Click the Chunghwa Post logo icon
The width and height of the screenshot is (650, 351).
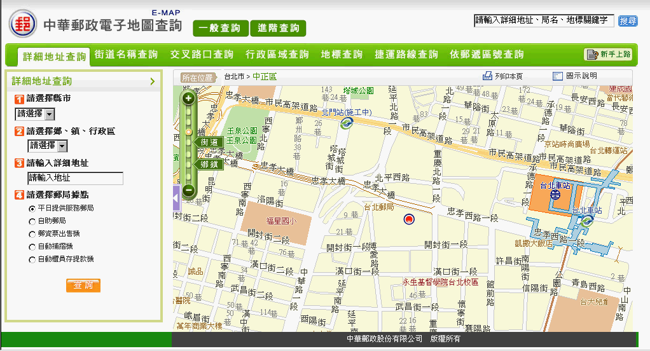(23, 24)
